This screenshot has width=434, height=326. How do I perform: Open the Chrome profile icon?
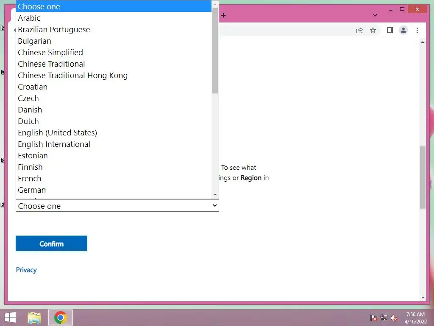tap(403, 30)
